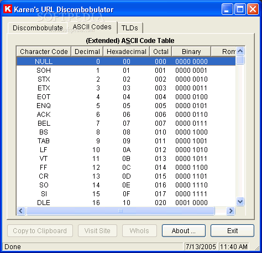
Task: Click octal value 017
Action: coord(160,194)
